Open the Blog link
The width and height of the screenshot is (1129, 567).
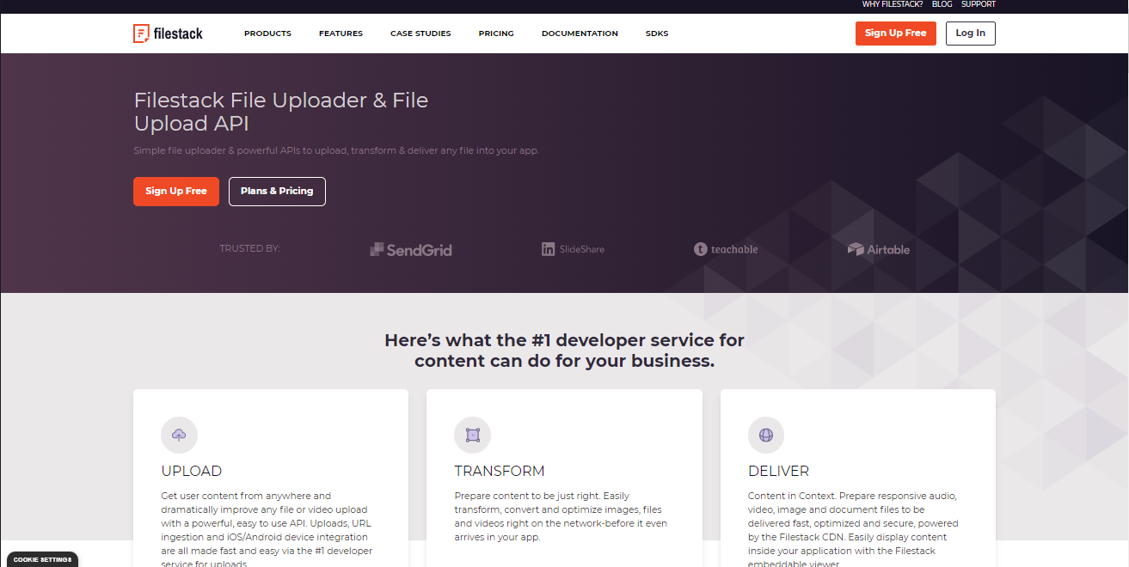coord(942,4)
